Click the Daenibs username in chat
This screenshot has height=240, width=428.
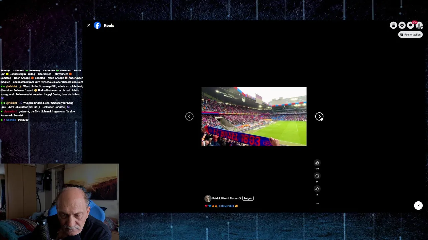click(11, 120)
